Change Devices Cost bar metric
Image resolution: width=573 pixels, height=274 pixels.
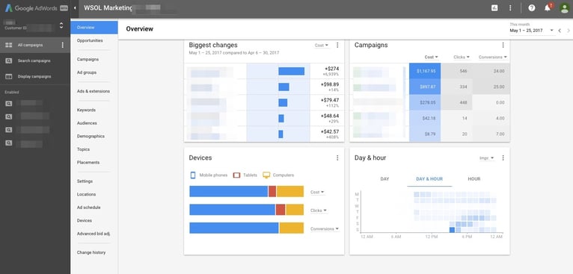click(x=318, y=192)
